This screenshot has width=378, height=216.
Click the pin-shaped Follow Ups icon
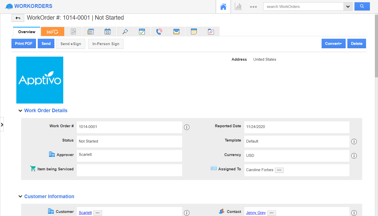tap(125, 31)
